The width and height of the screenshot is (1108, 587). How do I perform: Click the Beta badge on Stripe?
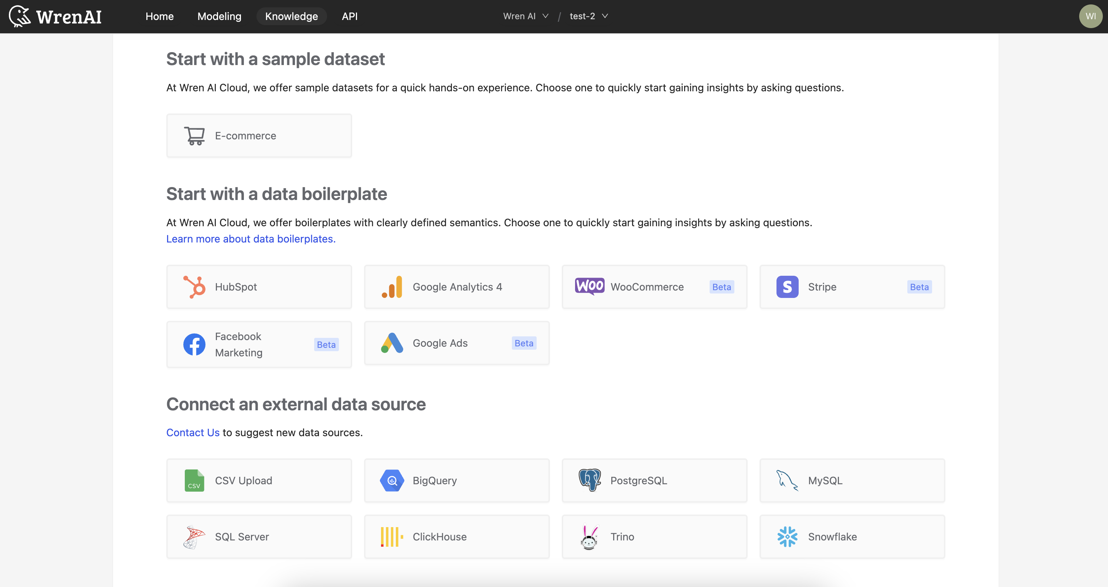pos(920,287)
